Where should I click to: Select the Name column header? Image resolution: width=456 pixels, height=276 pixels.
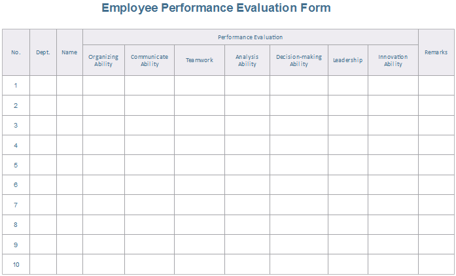tap(69, 52)
